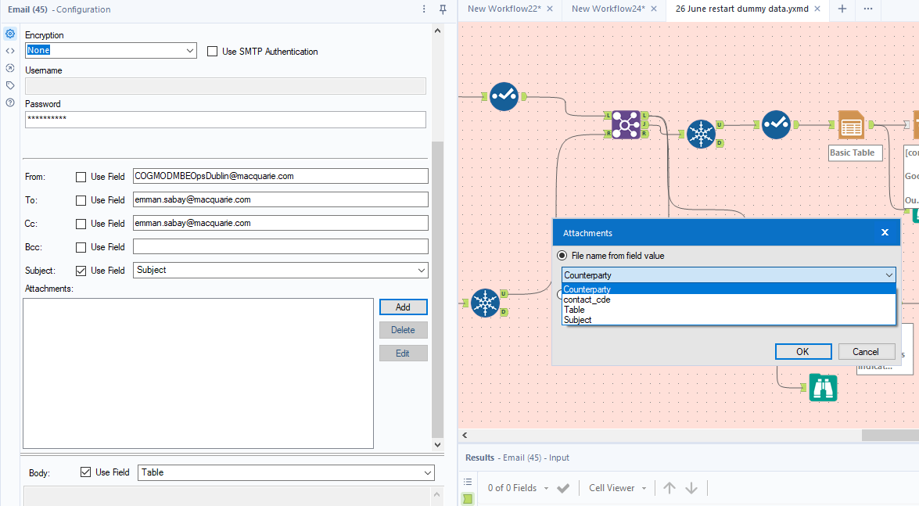This screenshot has height=506, width=919.
Task: Click the Bcc email input field
Action: 280,247
